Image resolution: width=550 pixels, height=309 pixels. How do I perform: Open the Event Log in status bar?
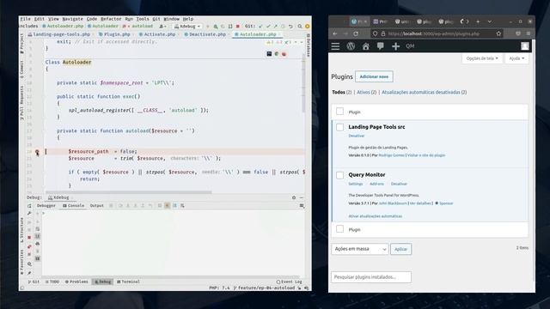pos(289,282)
